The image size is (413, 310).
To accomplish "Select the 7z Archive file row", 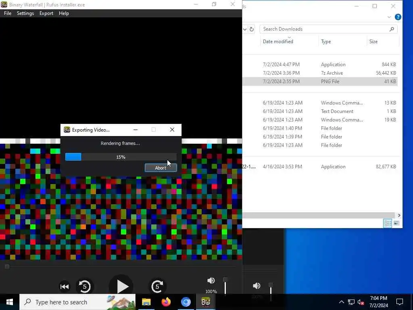I will (320, 73).
